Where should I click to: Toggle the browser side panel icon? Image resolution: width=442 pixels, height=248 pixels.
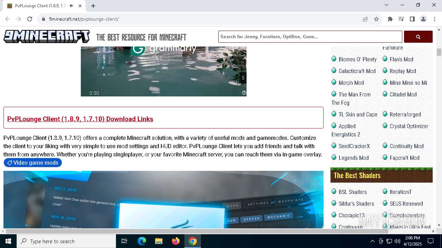click(x=412, y=19)
